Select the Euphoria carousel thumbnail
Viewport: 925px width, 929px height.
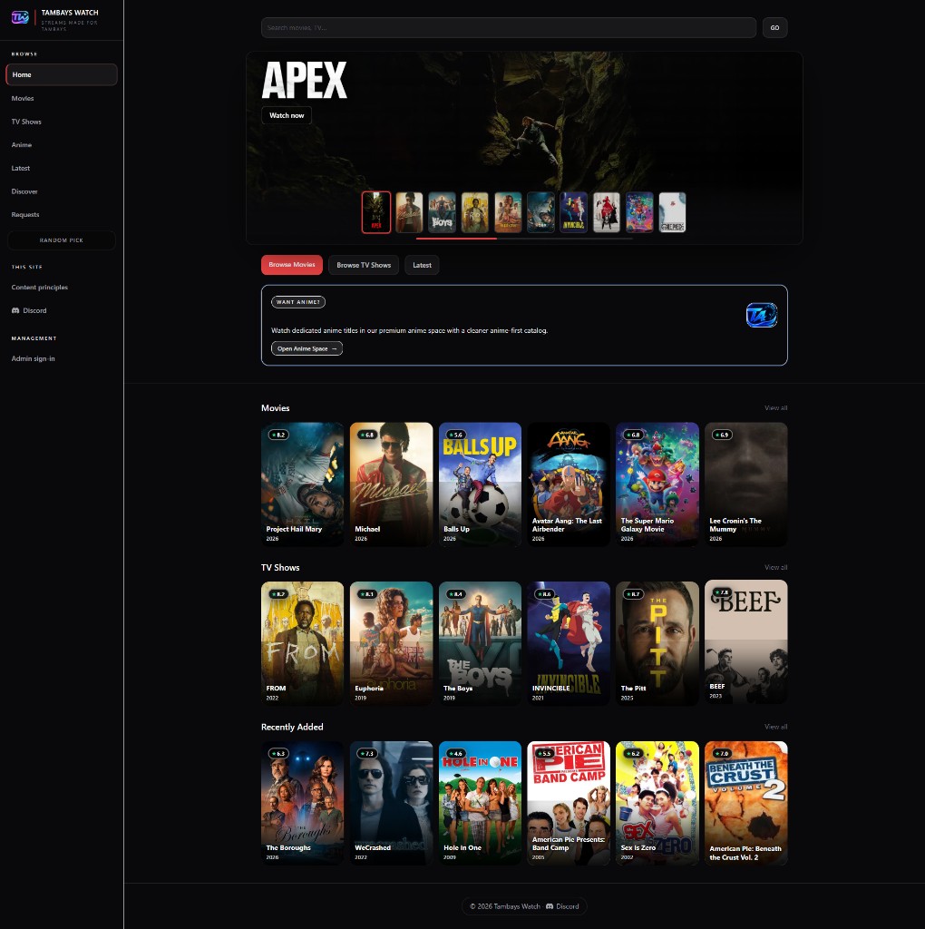pyautogui.click(x=508, y=212)
